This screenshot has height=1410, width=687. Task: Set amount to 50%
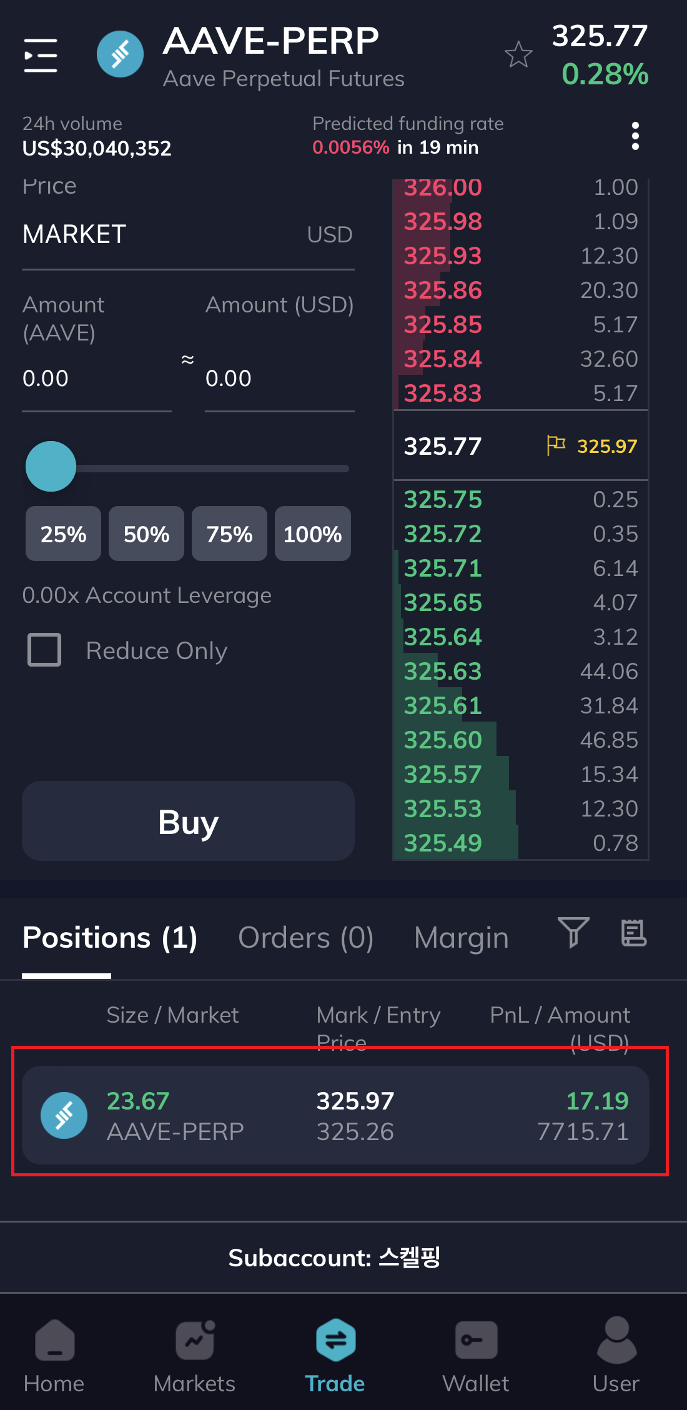point(146,534)
